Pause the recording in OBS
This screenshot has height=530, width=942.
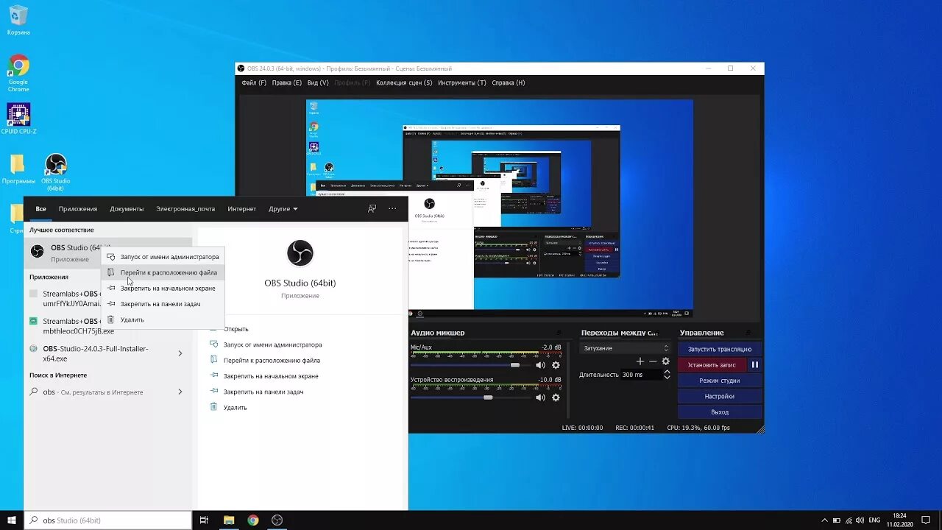[755, 365]
